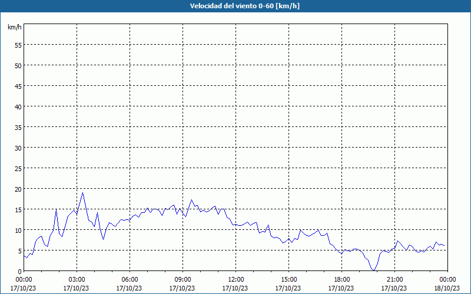Click the "17/10/23" date under 18:00
This screenshot has width=471, height=294.
[x=341, y=288]
